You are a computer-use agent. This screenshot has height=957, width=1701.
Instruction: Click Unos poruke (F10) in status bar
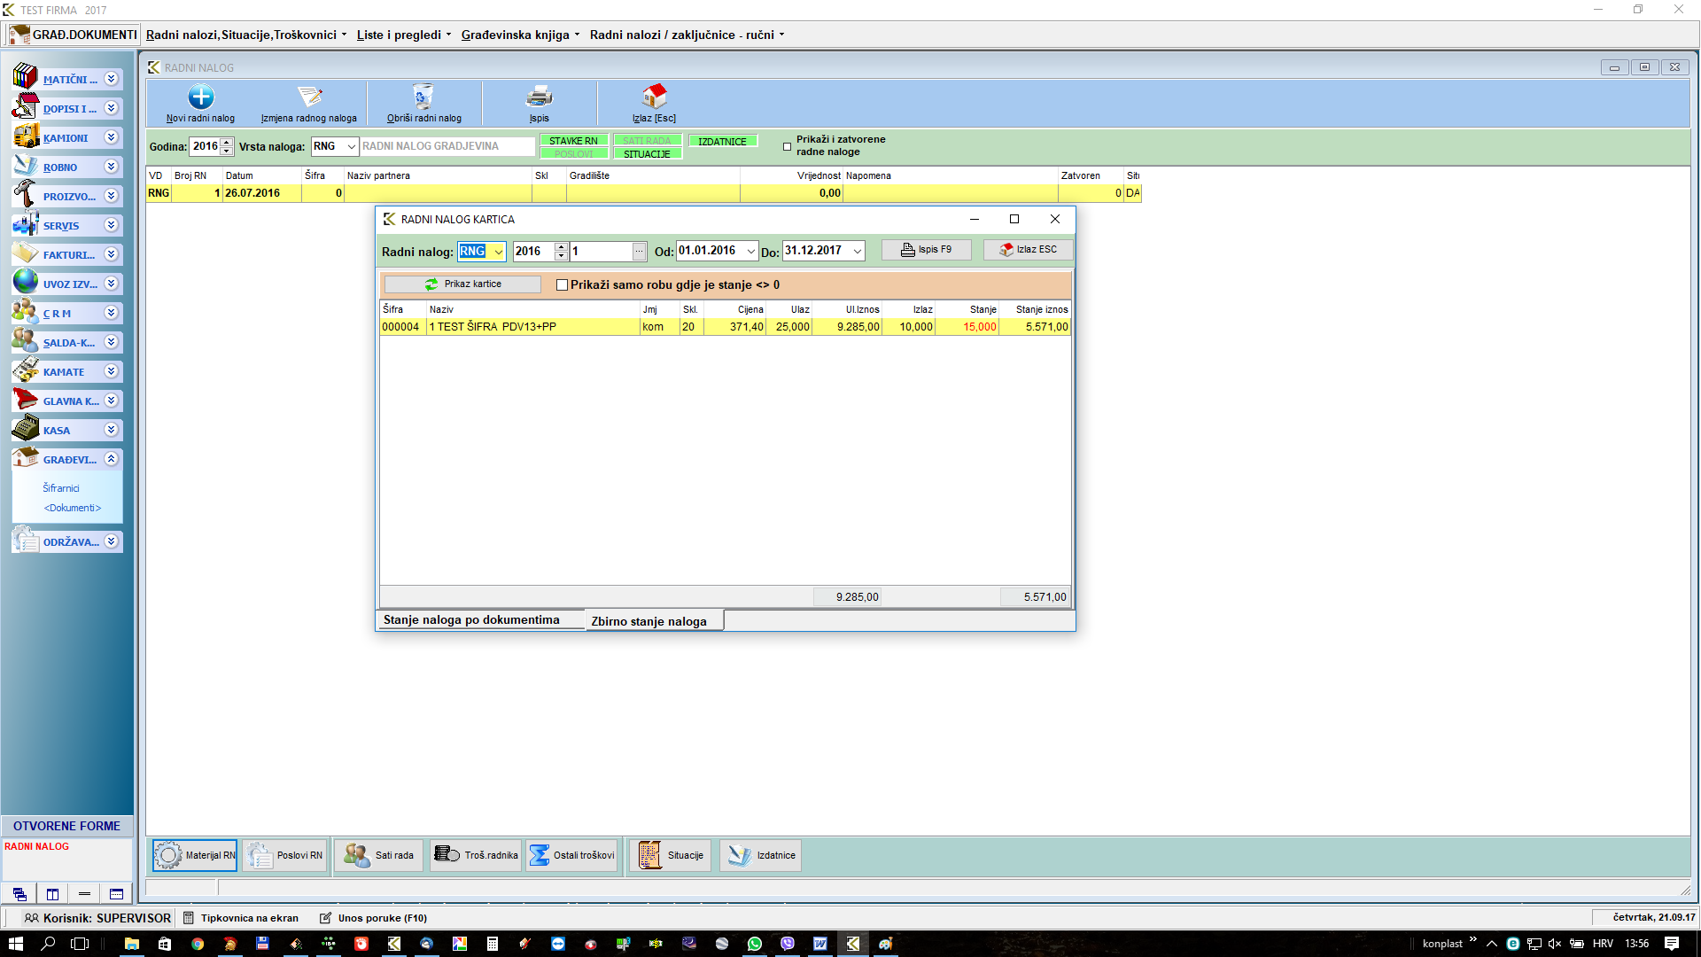373,918
